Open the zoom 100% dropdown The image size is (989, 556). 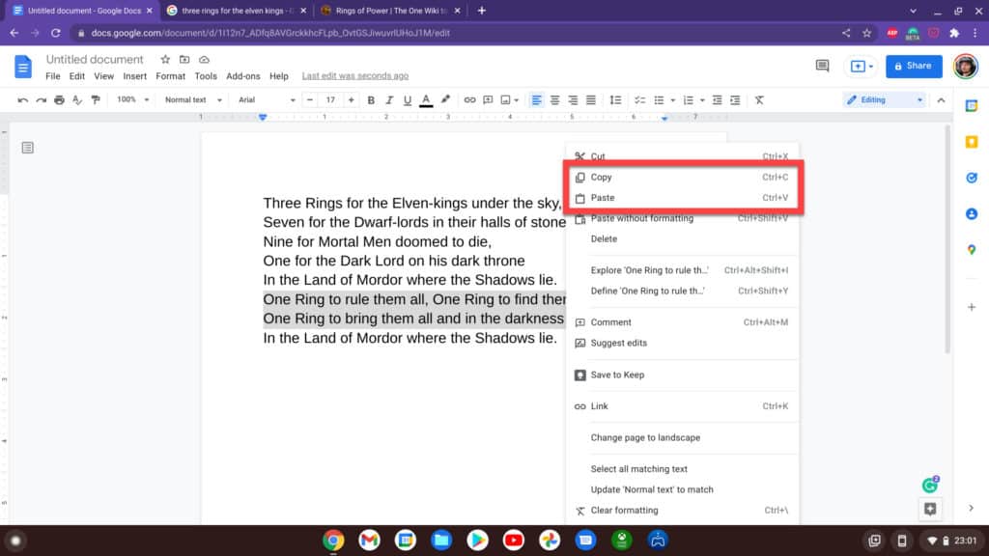[x=132, y=99]
